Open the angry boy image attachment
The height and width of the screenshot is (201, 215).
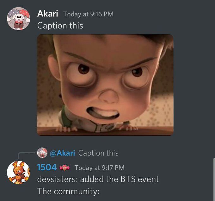pyautogui.click(x=105, y=85)
